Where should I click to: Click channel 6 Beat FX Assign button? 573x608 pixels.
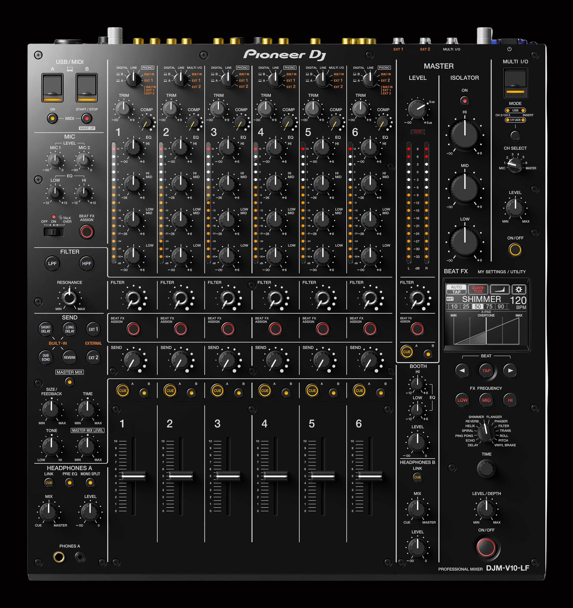[370, 329]
